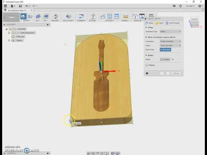Cancel the setup dialog
The width and height of the screenshot is (207, 155).
click(176, 73)
